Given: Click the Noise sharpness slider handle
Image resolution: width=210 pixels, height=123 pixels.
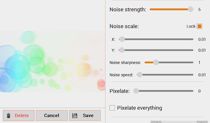Looking at the screenshot, I should pyautogui.click(x=156, y=62).
